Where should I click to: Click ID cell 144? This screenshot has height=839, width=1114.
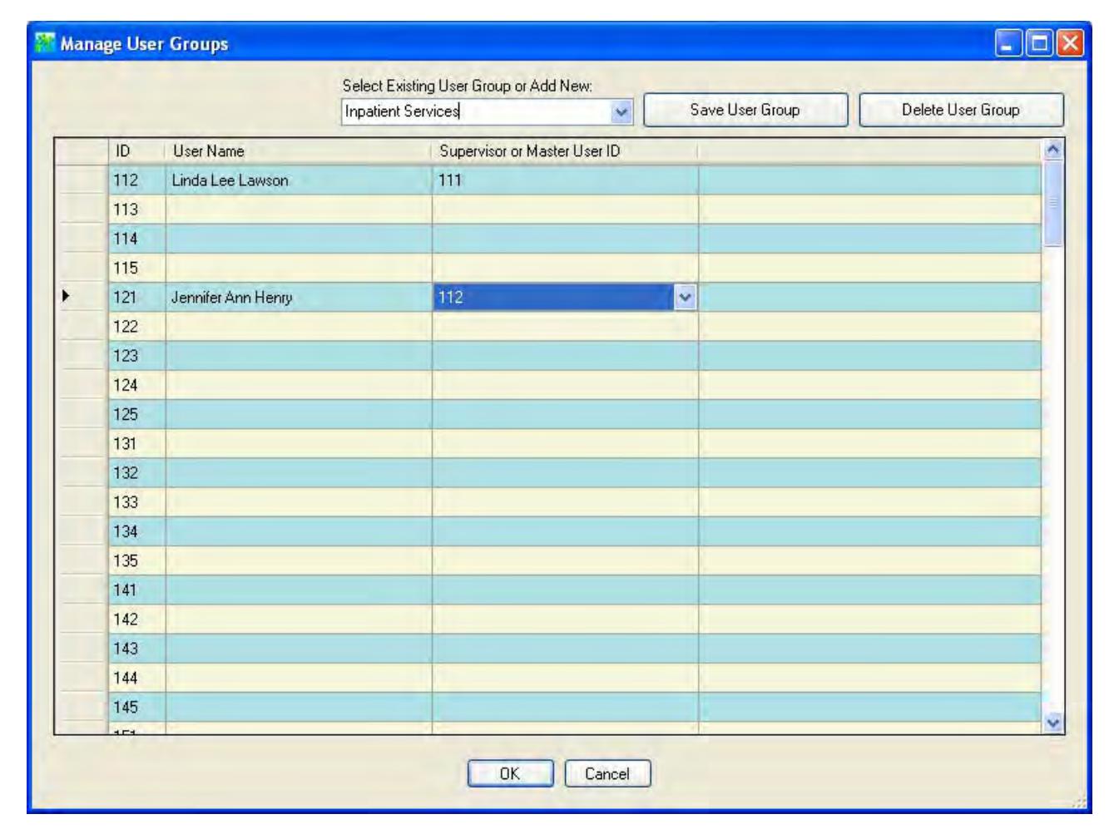(x=137, y=678)
